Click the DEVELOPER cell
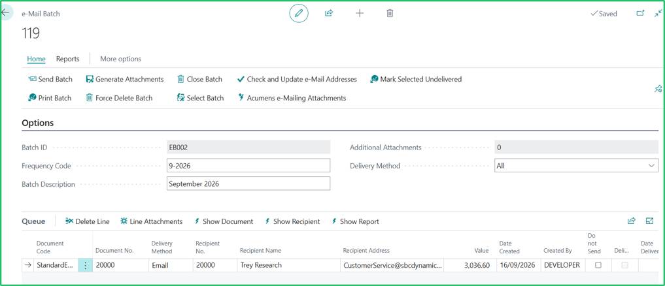This screenshot has height=286, width=665. pyautogui.click(x=562, y=265)
